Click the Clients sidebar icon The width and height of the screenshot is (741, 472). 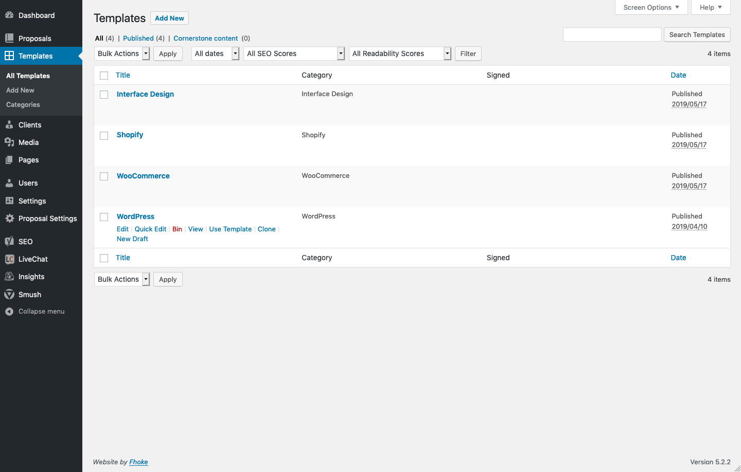pyautogui.click(x=9, y=125)
